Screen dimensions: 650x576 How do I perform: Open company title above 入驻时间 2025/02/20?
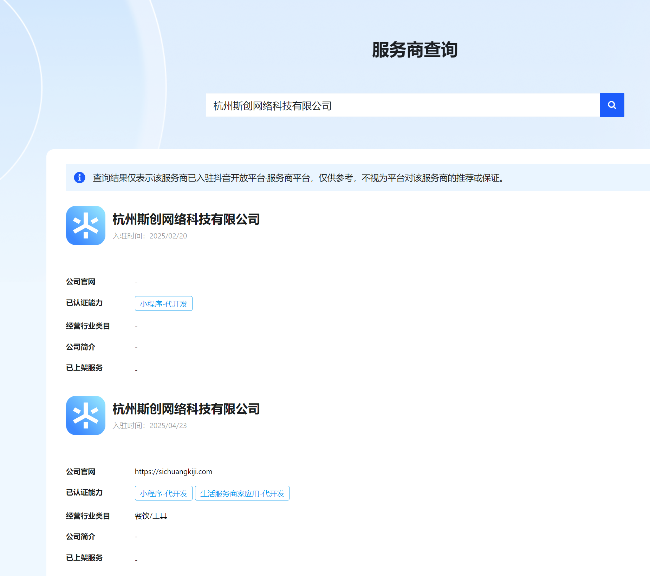click(x=186, y=220)
